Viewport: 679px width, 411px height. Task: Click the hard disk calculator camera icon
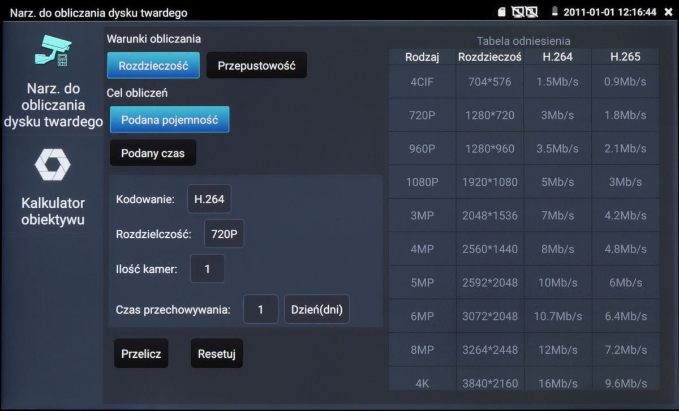click(x=53, y=51)
